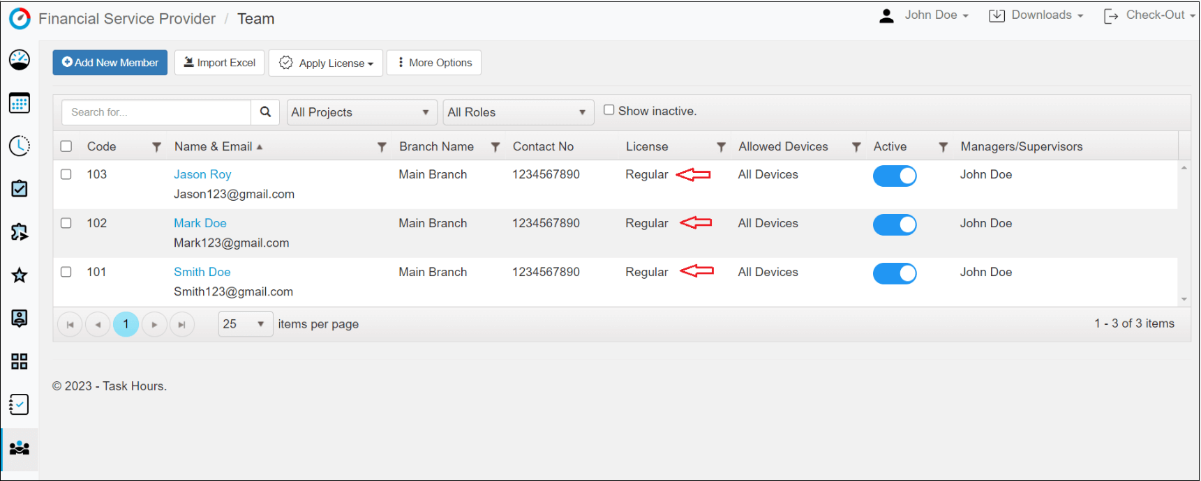Open the All Projects dropdown

tap(362, 112)
